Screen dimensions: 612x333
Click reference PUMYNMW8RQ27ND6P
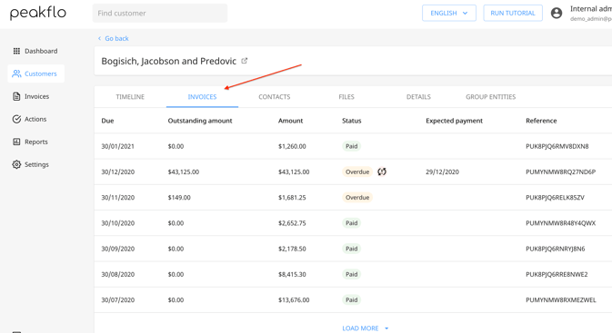pos(560,171)
